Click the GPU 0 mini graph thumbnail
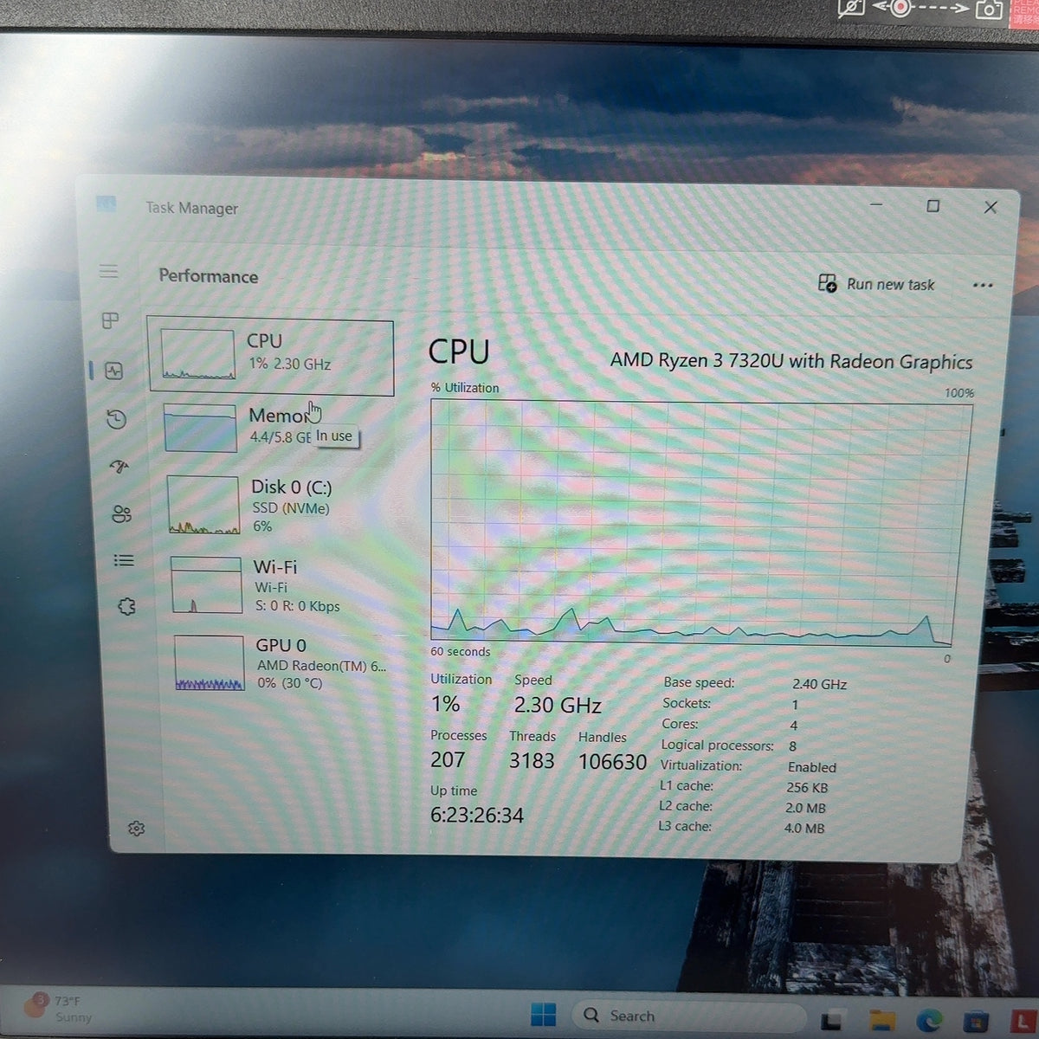Image resolution: width=1039 pixels, height=1039 pixels. [210, 663]
